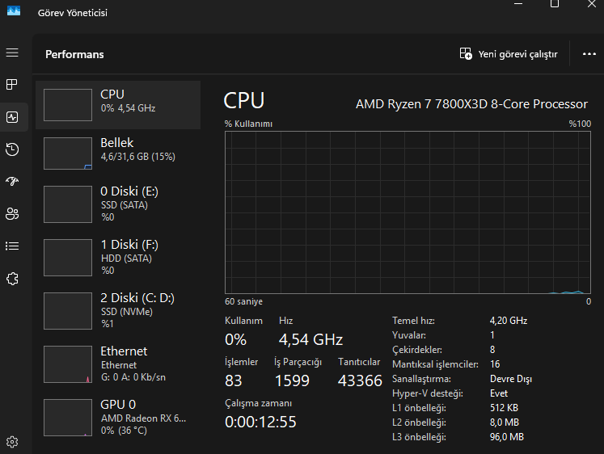Click the Tanıtıcılar count 43366
604x454 pixels.
point(360,380)
